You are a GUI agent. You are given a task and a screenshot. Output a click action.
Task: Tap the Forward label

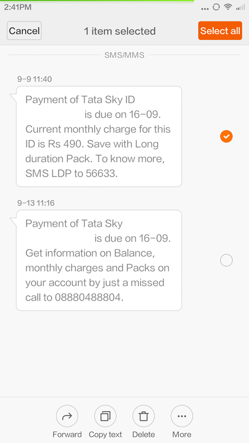click(x=67, y=434)
